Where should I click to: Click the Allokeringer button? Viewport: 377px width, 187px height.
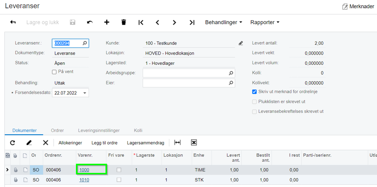tap(70, 143)
